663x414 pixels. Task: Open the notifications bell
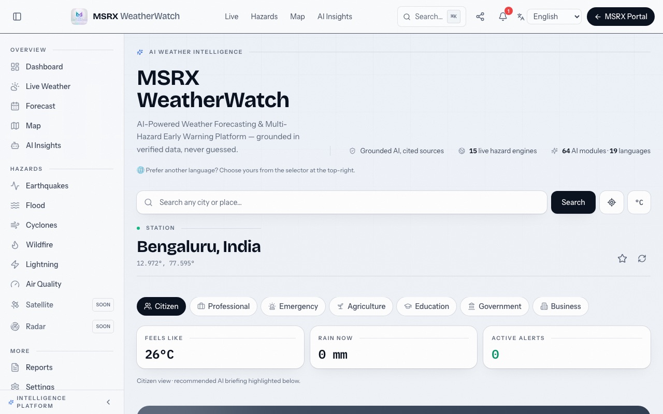503,17
